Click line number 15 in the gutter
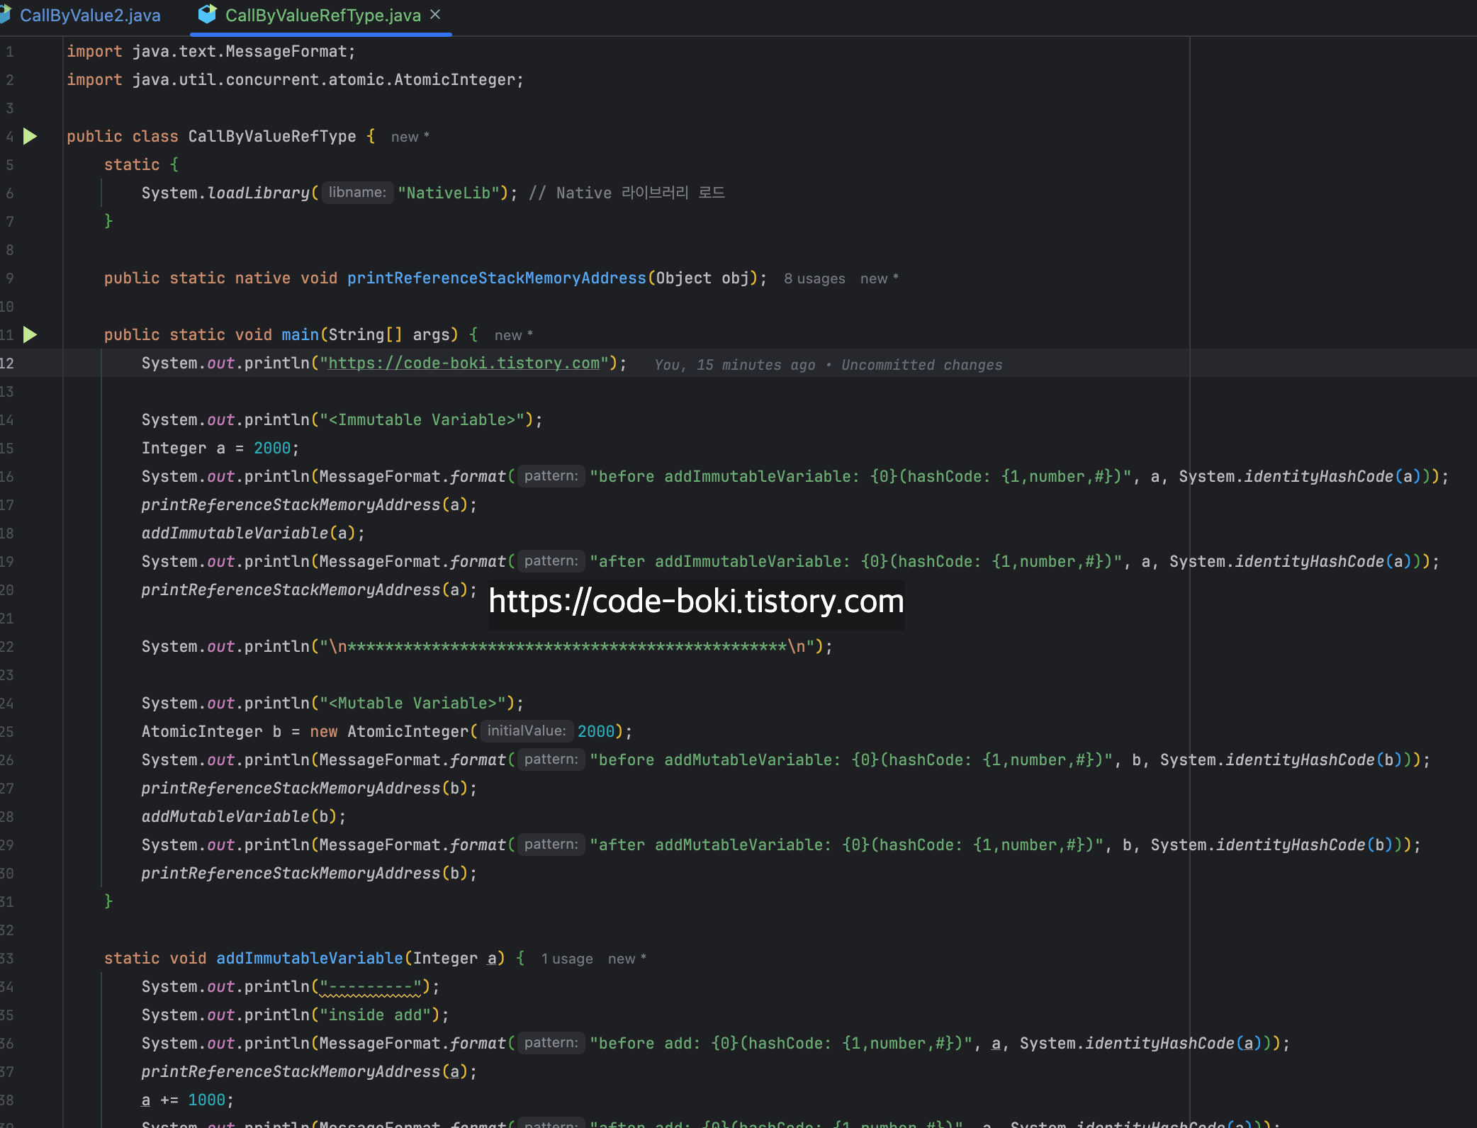This screenshot has width=1477, height=1128. coord(8,448)
